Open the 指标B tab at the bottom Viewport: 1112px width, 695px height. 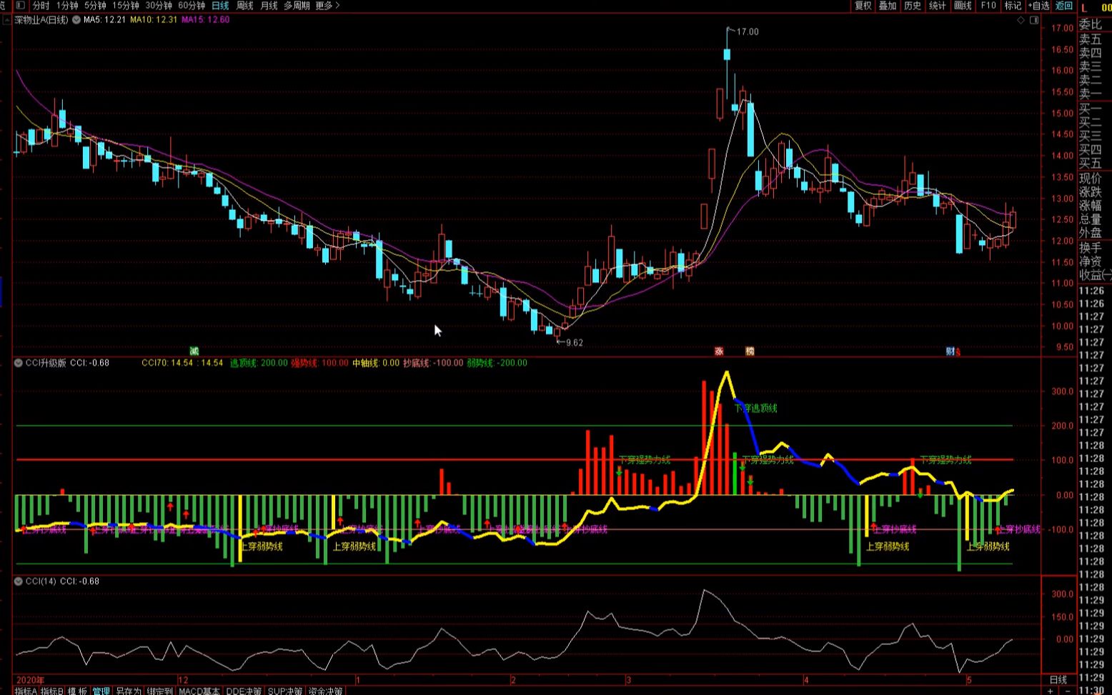click(x=51, y=691)
